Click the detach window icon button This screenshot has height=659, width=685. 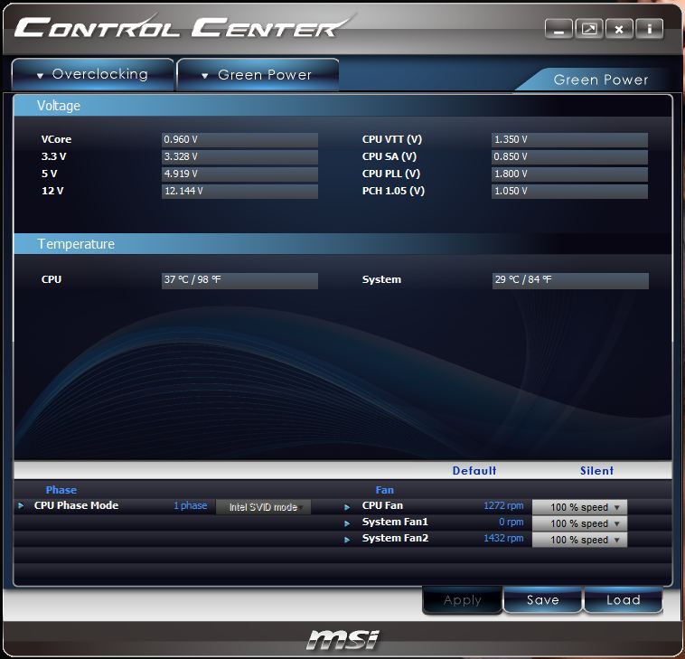[589, 29]
